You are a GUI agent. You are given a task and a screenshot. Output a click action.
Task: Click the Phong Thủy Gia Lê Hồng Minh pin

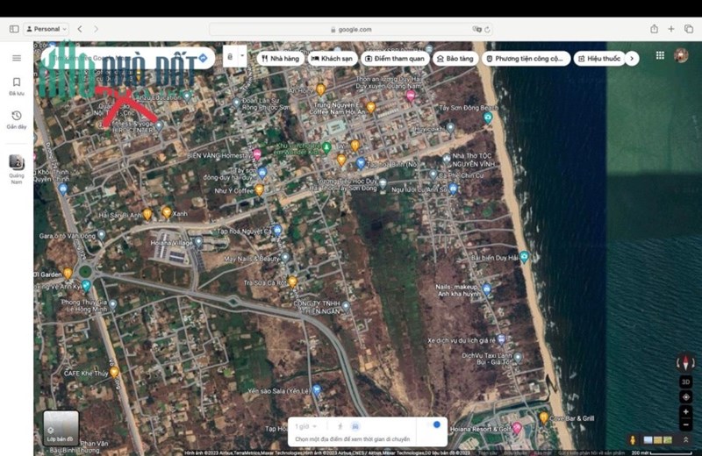click(113, 304)
